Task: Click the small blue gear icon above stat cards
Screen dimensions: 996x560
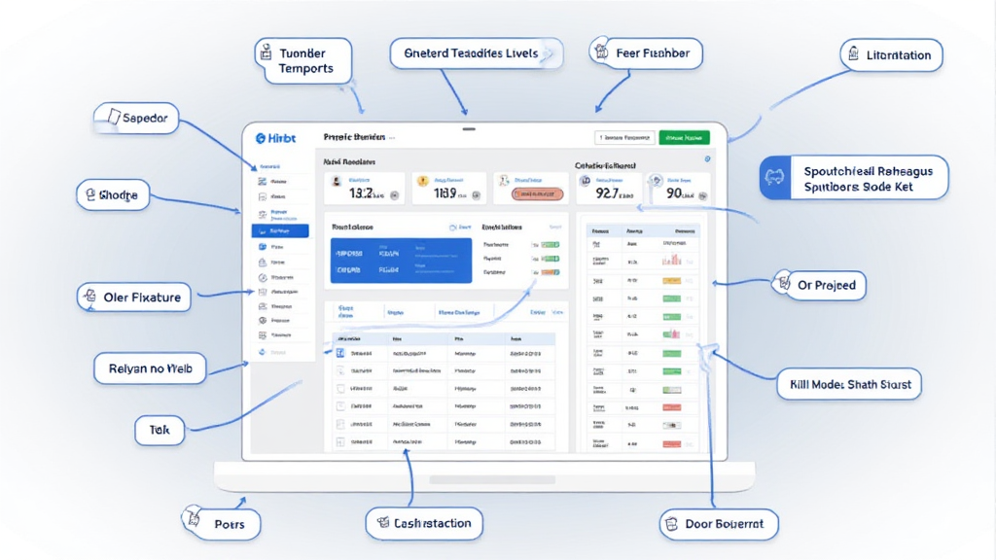Action: pyautogui.click(x=707, y=158)
